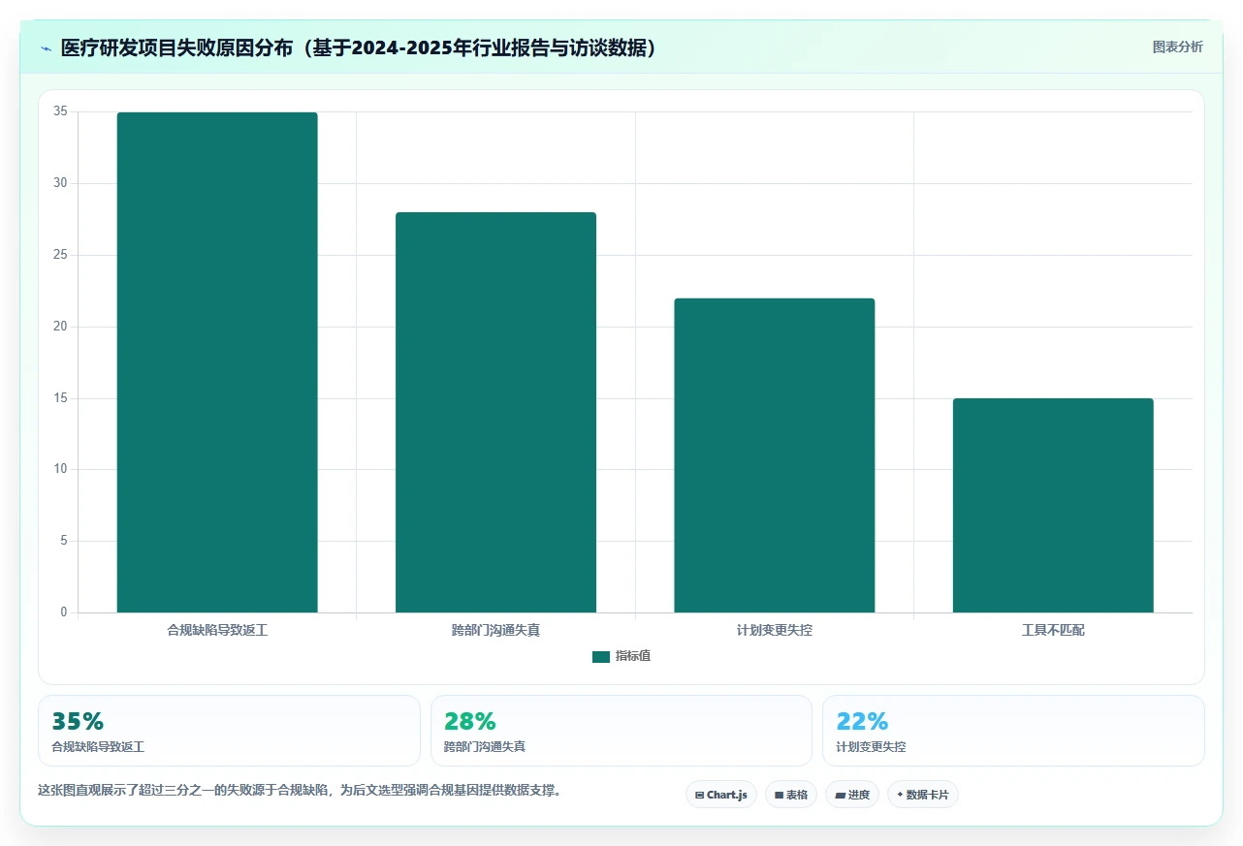The width and height of the screenshot is (1243, 846).
Task: Click the chart title text 医疗研发项目失败原因分布
Action: 177,48
